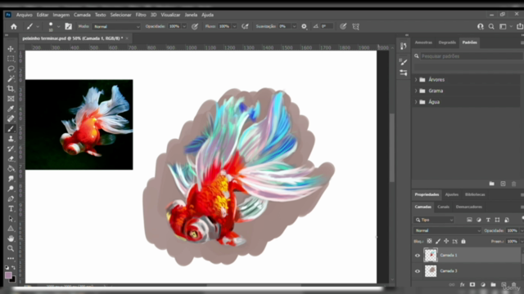The height and width of the screenshot is (294, 524).
Task: Select the History Brush tool
Action: coord(11,149)
